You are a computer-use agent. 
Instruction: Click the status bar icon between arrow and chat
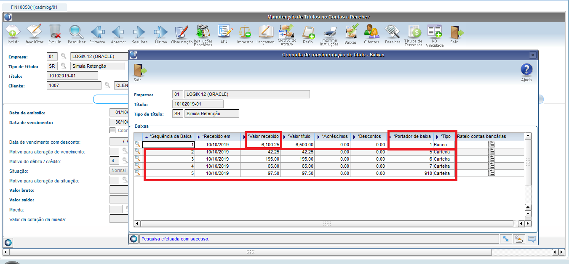tap(519, 239)
